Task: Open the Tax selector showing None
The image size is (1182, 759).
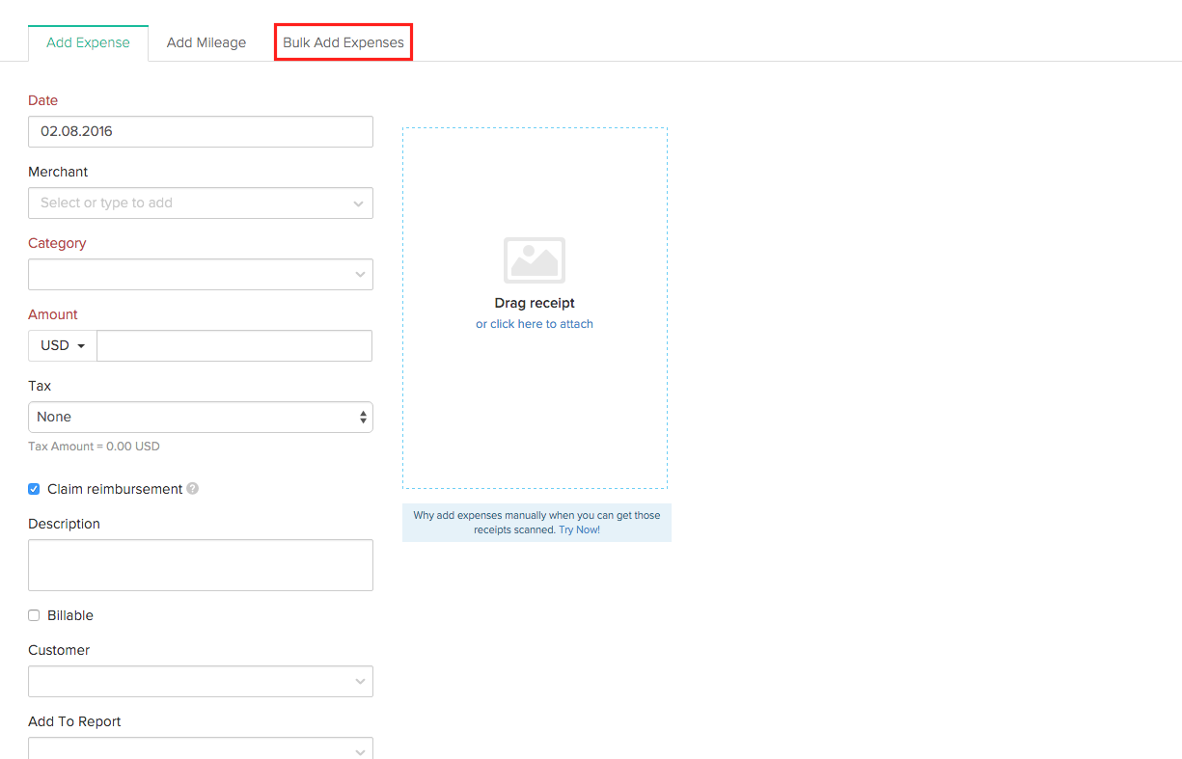Action: click(200, 417)
